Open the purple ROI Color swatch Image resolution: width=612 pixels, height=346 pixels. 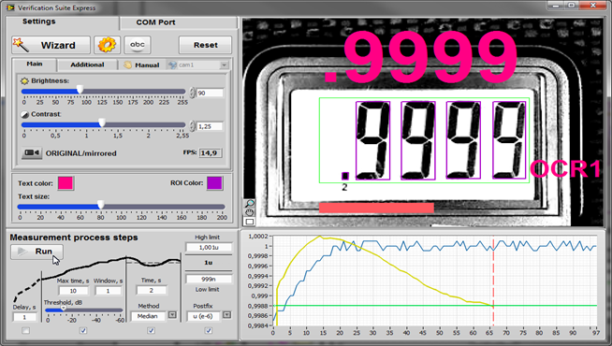[214, 183]
